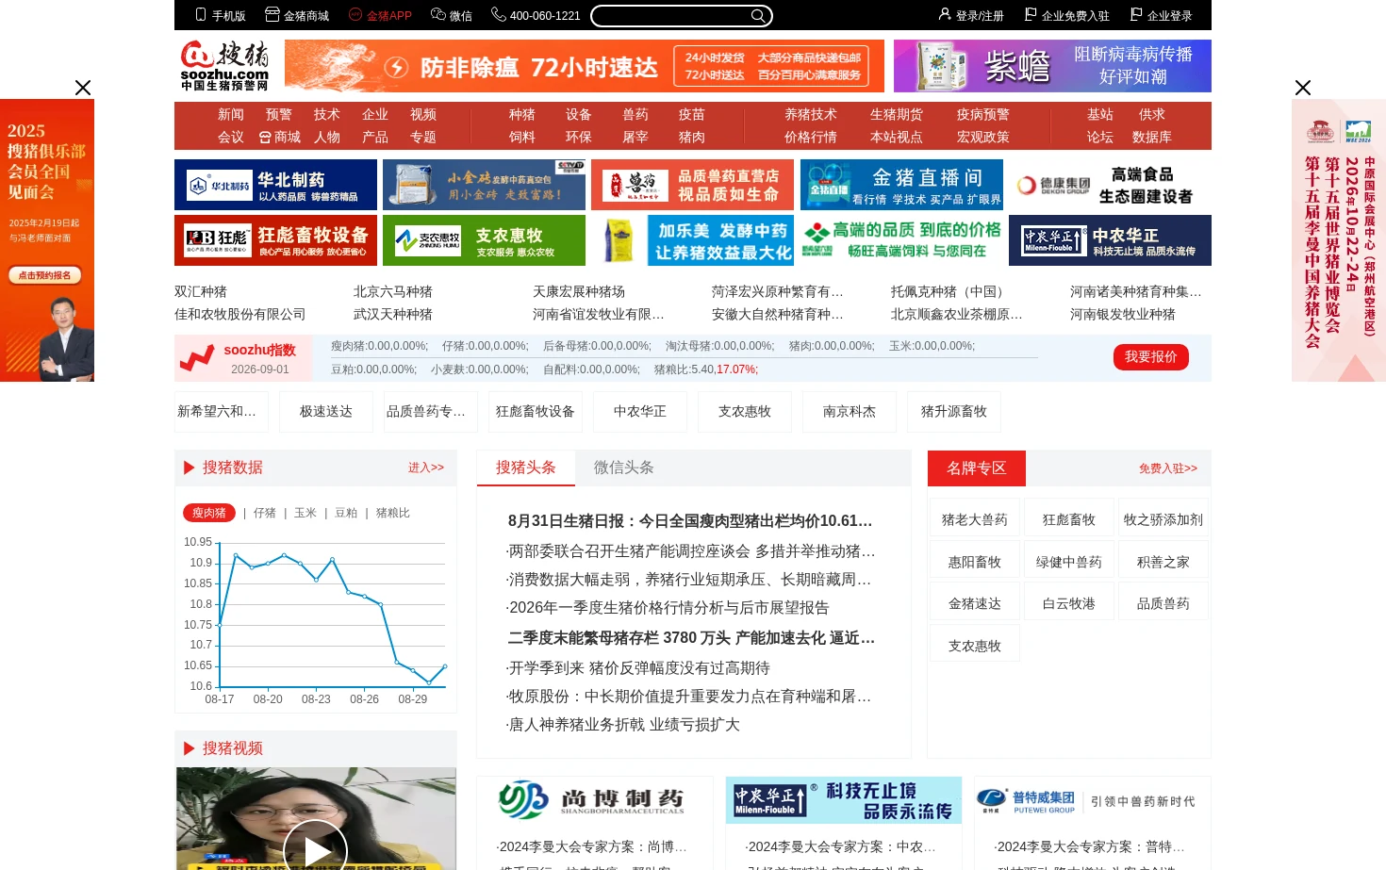
Task: Open the 狂彪畜牧设备 banner ad
Action: 275,240
